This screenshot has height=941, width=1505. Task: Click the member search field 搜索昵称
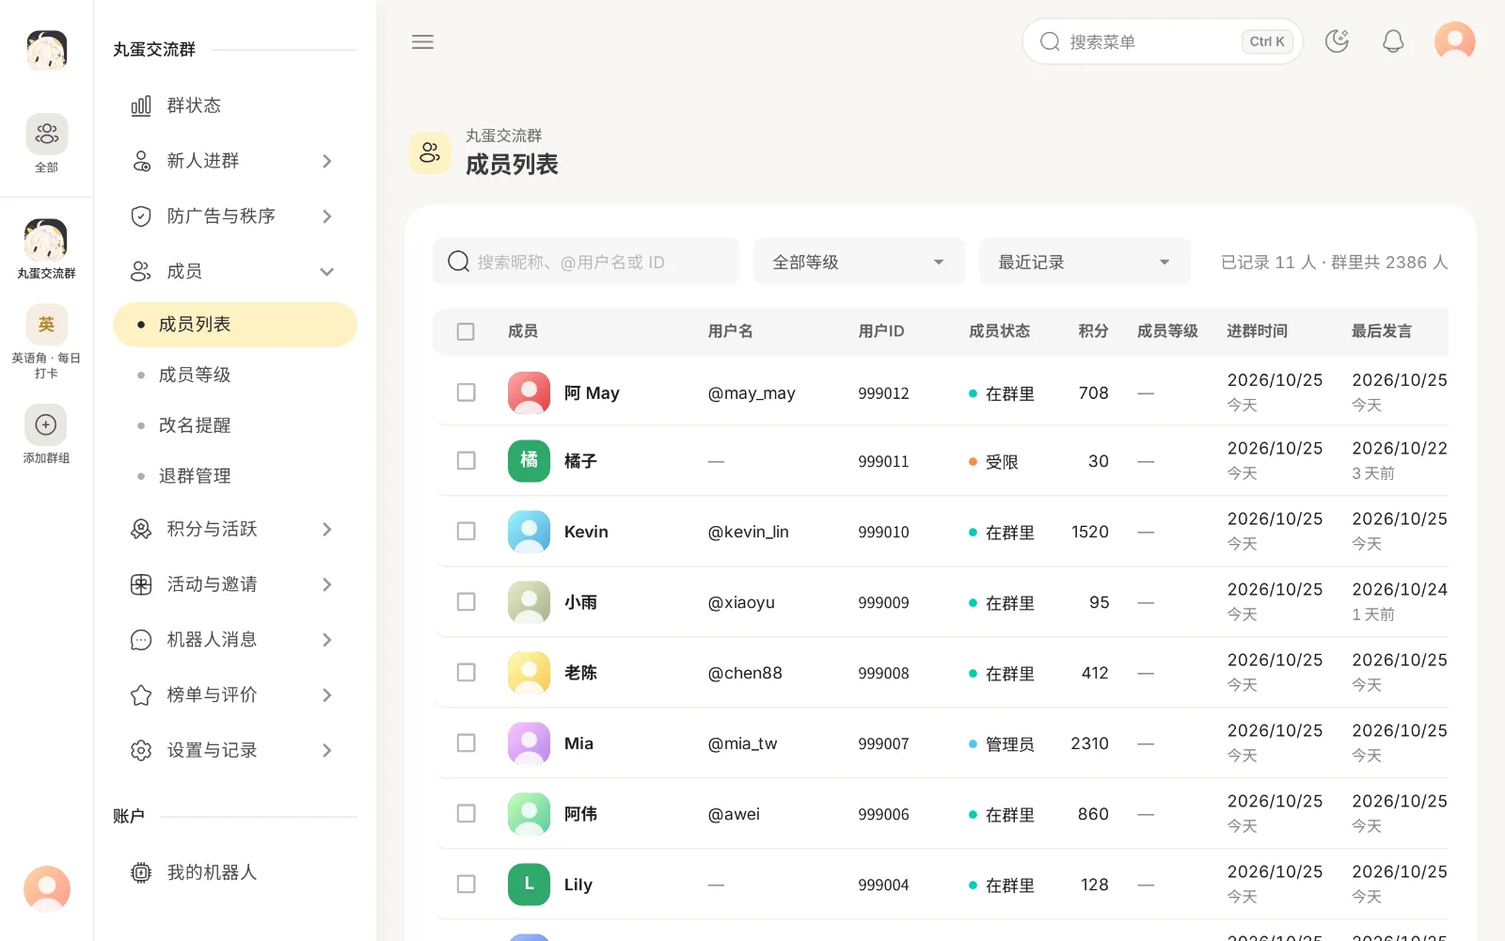(586, 262)
